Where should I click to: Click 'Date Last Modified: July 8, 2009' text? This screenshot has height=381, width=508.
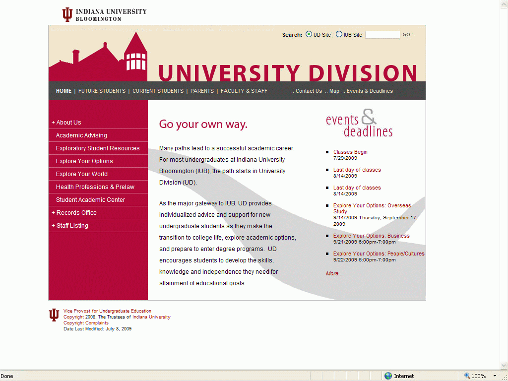[97, 329]
